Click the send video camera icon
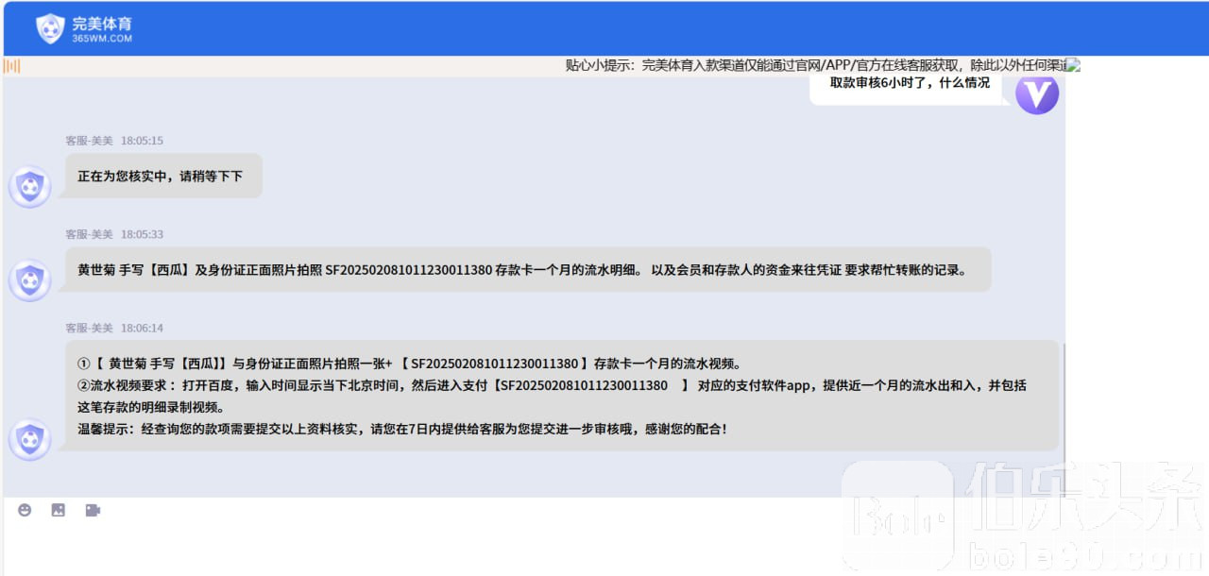 pyautogui.click(x=93, y=510)
